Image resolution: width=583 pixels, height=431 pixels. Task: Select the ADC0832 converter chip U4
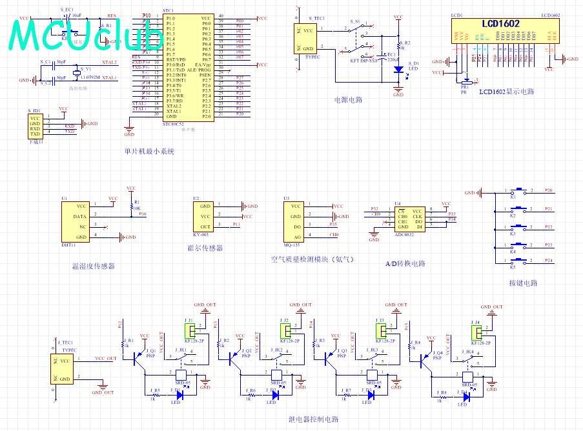tap(409, 219)
